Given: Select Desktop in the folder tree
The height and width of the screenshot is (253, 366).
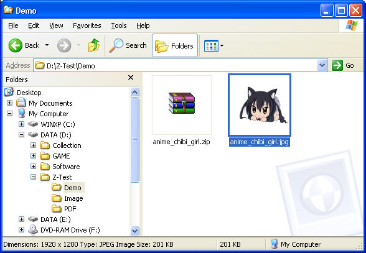Looking at the screenshot, I should coord(29,93).
